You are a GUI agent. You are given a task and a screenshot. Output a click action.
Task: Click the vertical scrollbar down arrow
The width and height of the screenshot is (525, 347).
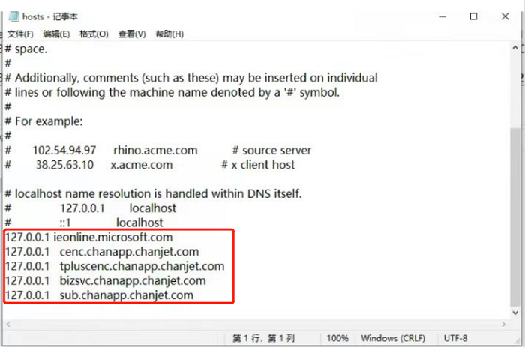click(515, 313)
